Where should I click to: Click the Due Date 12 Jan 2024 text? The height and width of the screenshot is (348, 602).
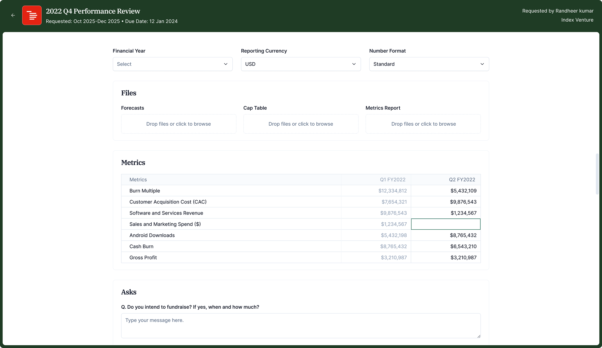click(151, 21)
